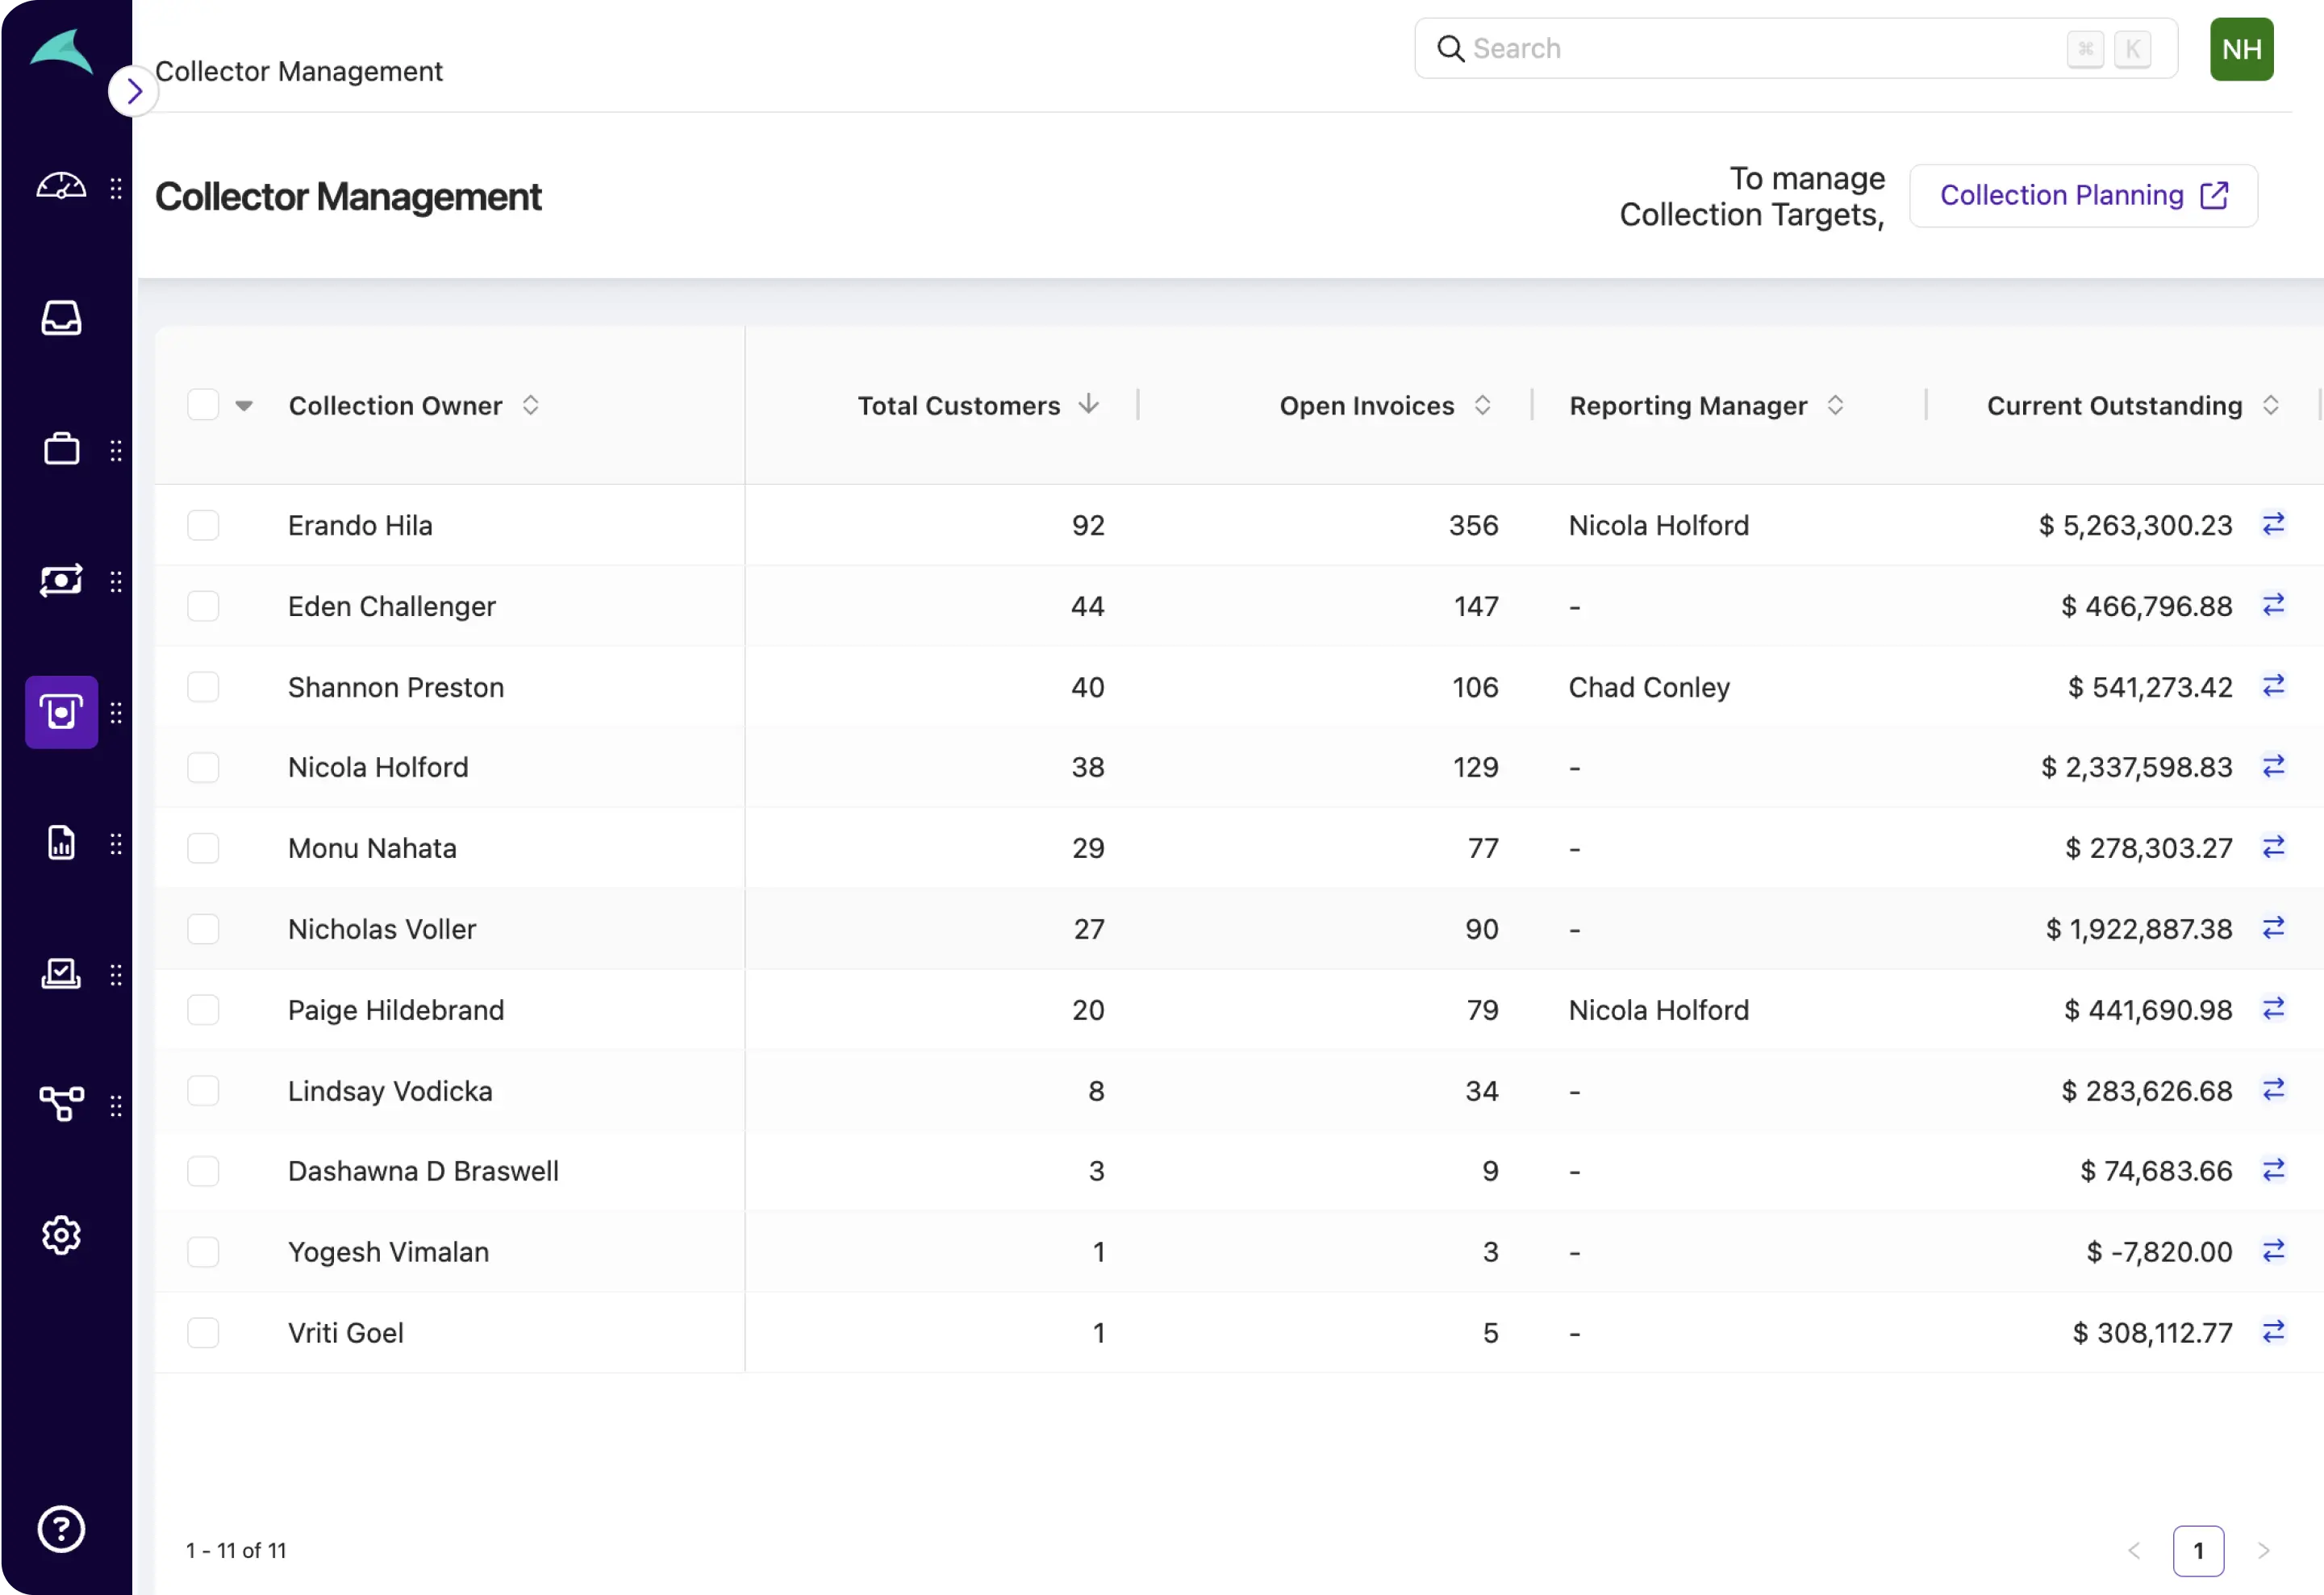Click the app logo at top left
2324x1595 pixels.
(x=62, y=50)
